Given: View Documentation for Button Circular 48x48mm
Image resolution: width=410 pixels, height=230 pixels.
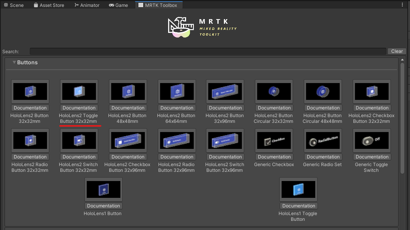Looking at the screenshot, I should [323, 108].
